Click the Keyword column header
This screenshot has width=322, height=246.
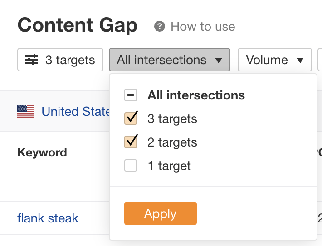point(42,152)
